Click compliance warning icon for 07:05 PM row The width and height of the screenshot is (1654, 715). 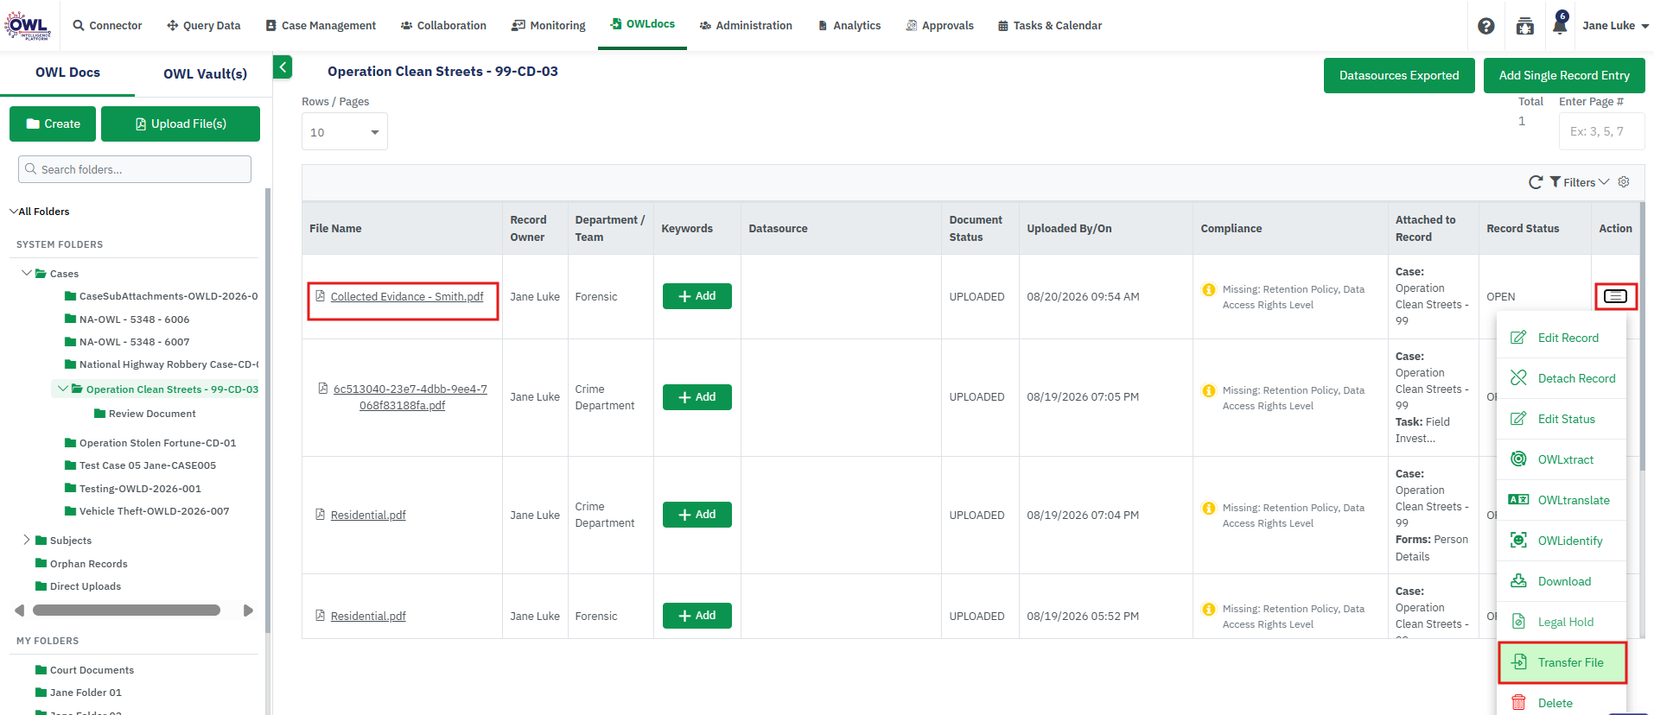1209,390
